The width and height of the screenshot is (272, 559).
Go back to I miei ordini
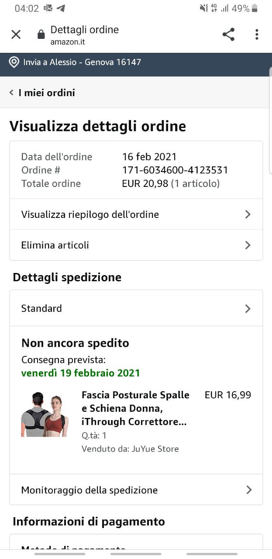point(47,93)
